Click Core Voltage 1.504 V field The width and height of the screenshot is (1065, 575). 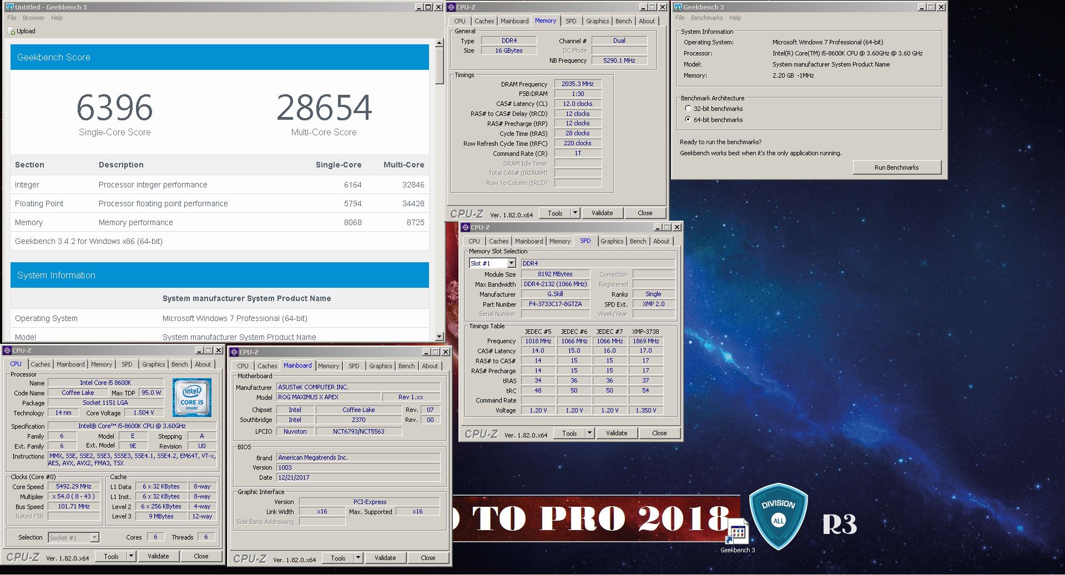[x=143, y=413]
